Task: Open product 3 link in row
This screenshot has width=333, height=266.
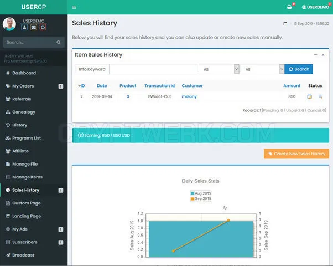Action: pyautogui.click(x=128, y=96)
